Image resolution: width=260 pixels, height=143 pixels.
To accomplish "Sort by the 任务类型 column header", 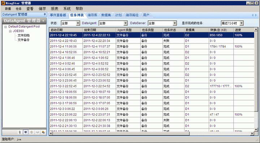I will coord(152,30).
